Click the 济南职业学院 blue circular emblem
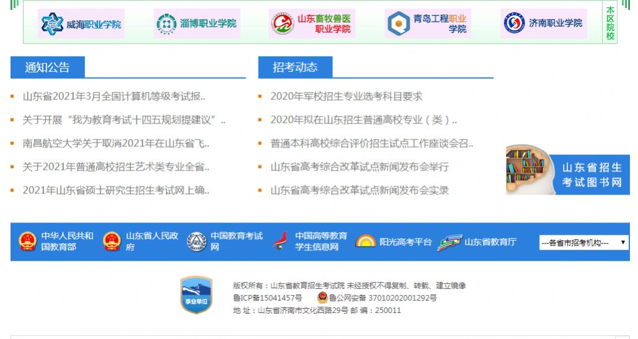The width and height of the screenshot is (638, 339). 514,23
